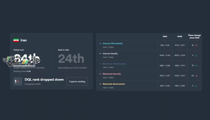Click the red down arrows in Electronic Security row
This screenshot has height=120, width=210.
196,76
